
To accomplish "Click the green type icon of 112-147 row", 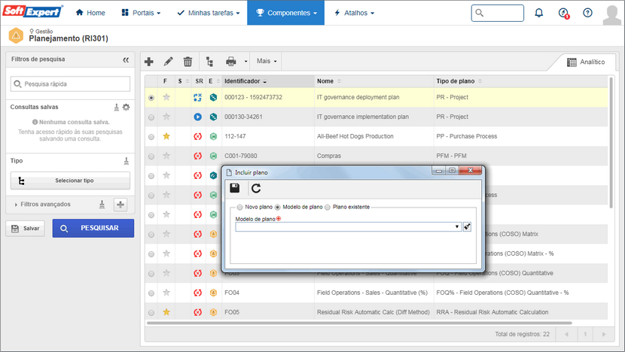I will pos(213,136).
